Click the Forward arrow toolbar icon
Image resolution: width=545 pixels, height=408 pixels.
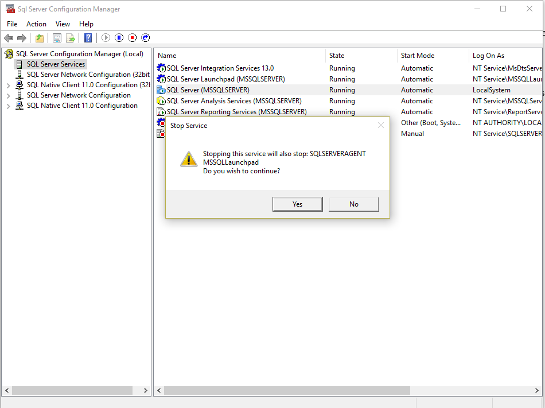[22, 38]
